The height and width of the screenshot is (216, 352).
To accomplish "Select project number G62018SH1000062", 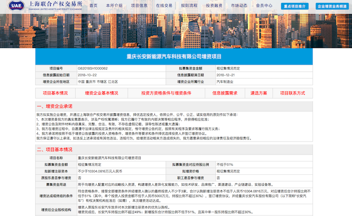I will pyautogui.click(x=93, y=68).
